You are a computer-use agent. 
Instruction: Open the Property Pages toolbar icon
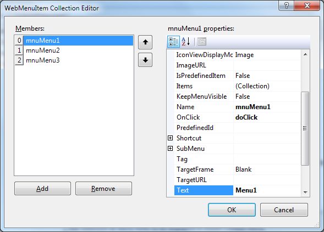point(202,42)
